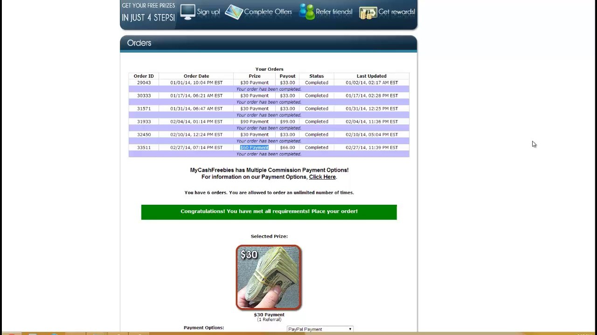597x335 pixels.
Task: Click the 'You have 6 orders' notice
Action: coord(269,193)
